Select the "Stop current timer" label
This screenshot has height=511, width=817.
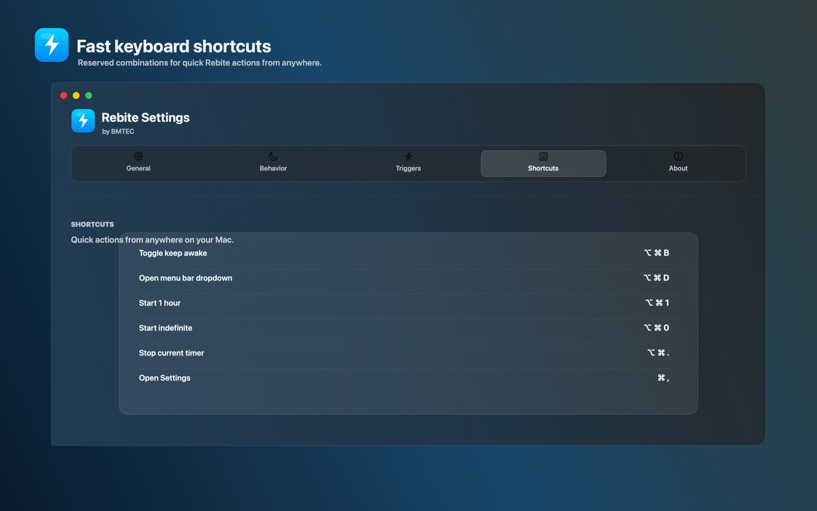click(x=172, y=353)
